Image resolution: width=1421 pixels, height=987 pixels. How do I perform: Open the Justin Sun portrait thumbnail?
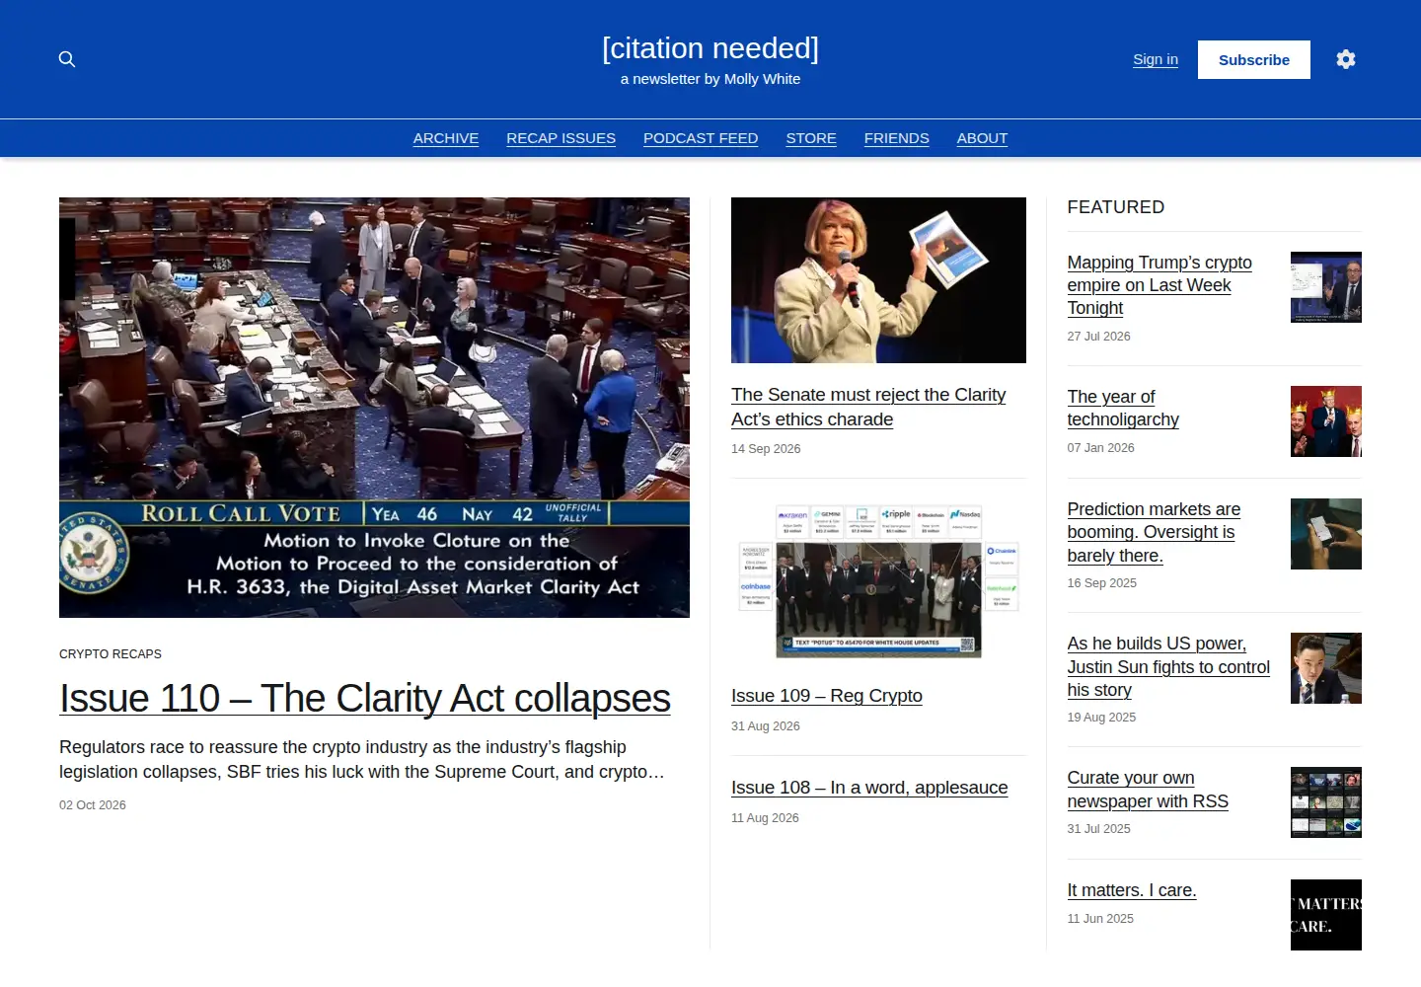(1326, 668)
